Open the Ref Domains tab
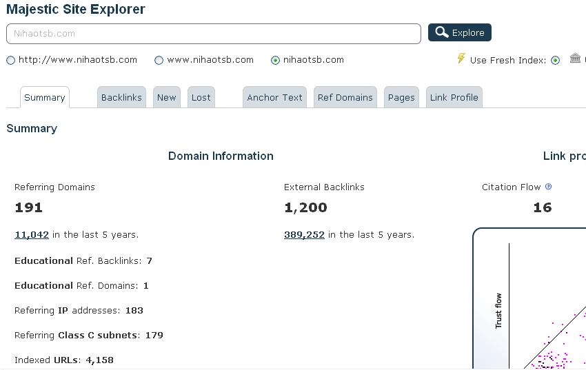Screen dimensions: 586x370 tap(345, 97)
